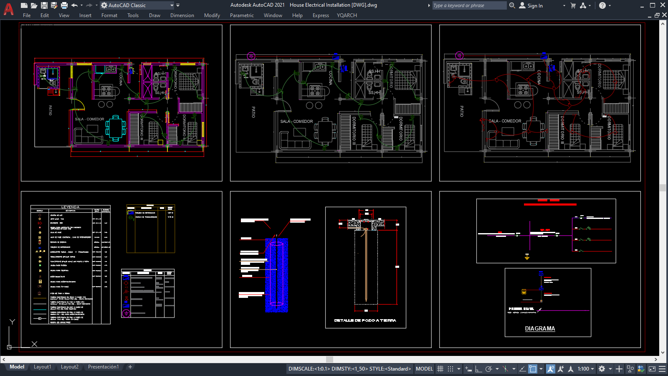Click the Undo arrow icon

[x=74, y=5]
